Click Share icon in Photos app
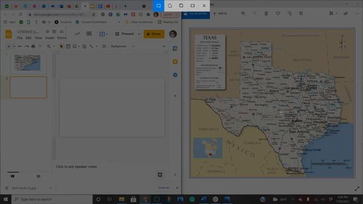Image resolution: width=363 pixels, height=204 pixels. [346, 14]
